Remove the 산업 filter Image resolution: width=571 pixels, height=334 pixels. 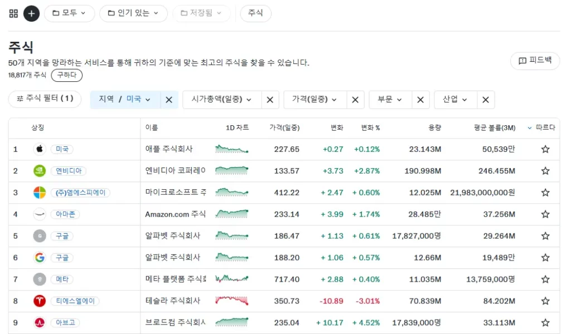tap(486, 100)
